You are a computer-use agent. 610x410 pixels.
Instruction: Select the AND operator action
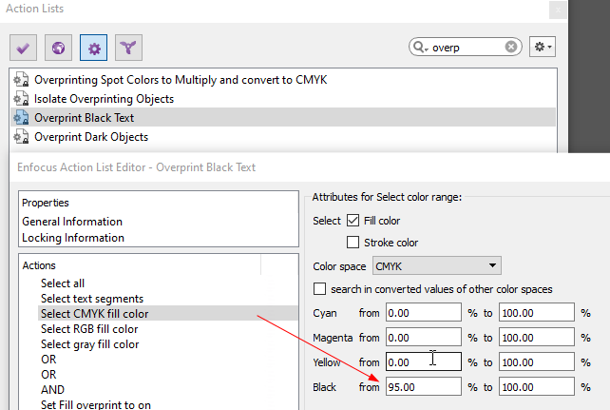(x=52, y=390)
